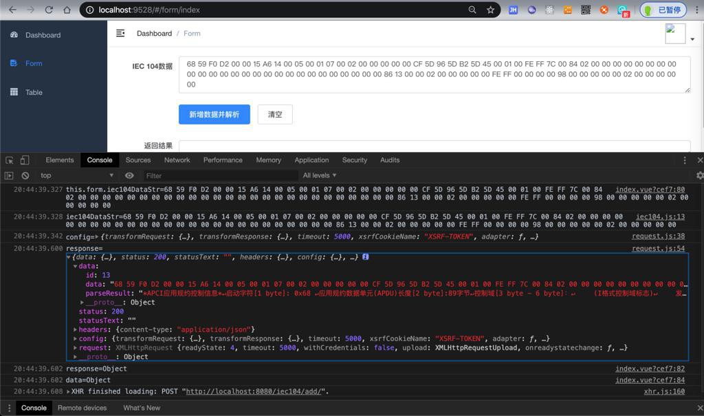
Task: Toggle the sidebar hamburger icon
Action: 120,33
